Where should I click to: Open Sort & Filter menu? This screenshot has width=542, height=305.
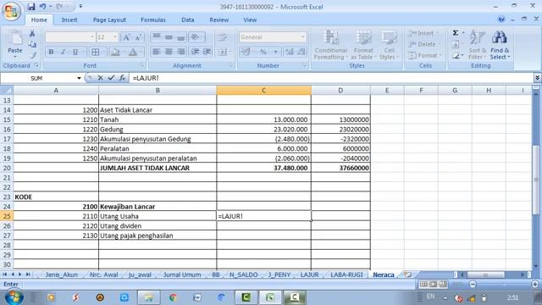pos(478,45)
